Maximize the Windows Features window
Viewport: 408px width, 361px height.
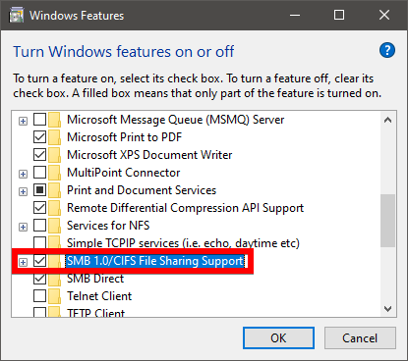pos(339,15)
